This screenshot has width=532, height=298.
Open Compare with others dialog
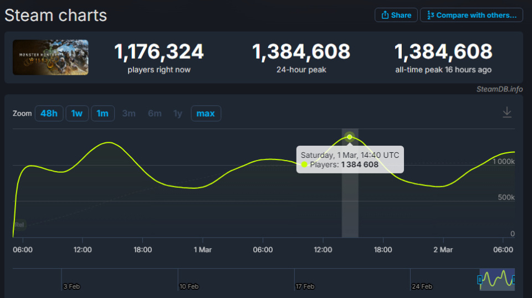coord(471,15)
